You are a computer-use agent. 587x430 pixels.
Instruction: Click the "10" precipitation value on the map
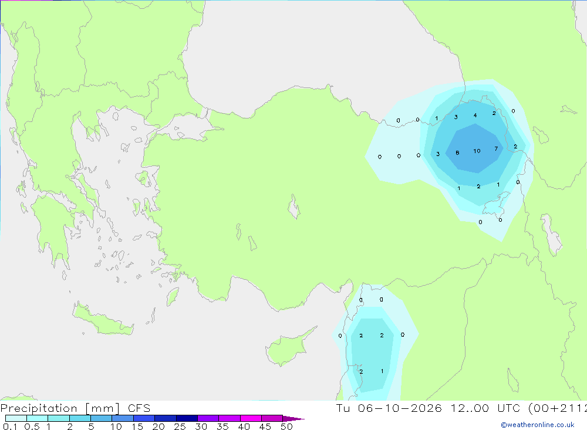[x=477, y=151]
